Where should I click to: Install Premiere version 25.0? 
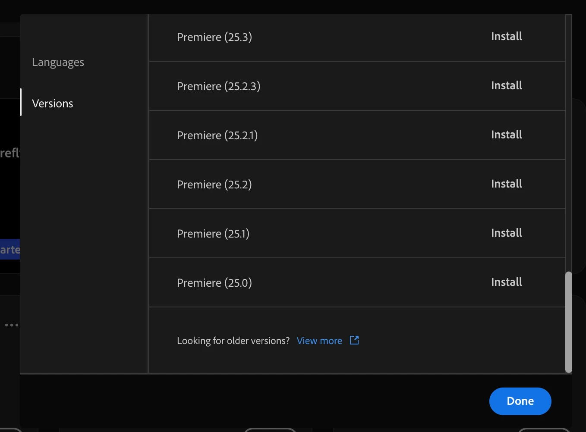(x=507, y=282)
